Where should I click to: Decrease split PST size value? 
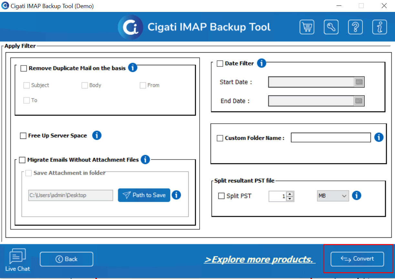290,198
